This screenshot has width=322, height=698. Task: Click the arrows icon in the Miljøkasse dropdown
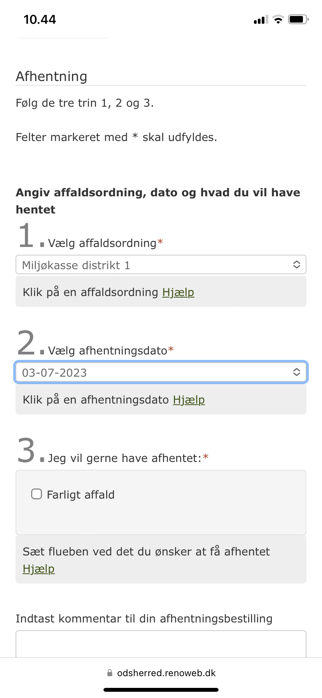click(296, 265)
